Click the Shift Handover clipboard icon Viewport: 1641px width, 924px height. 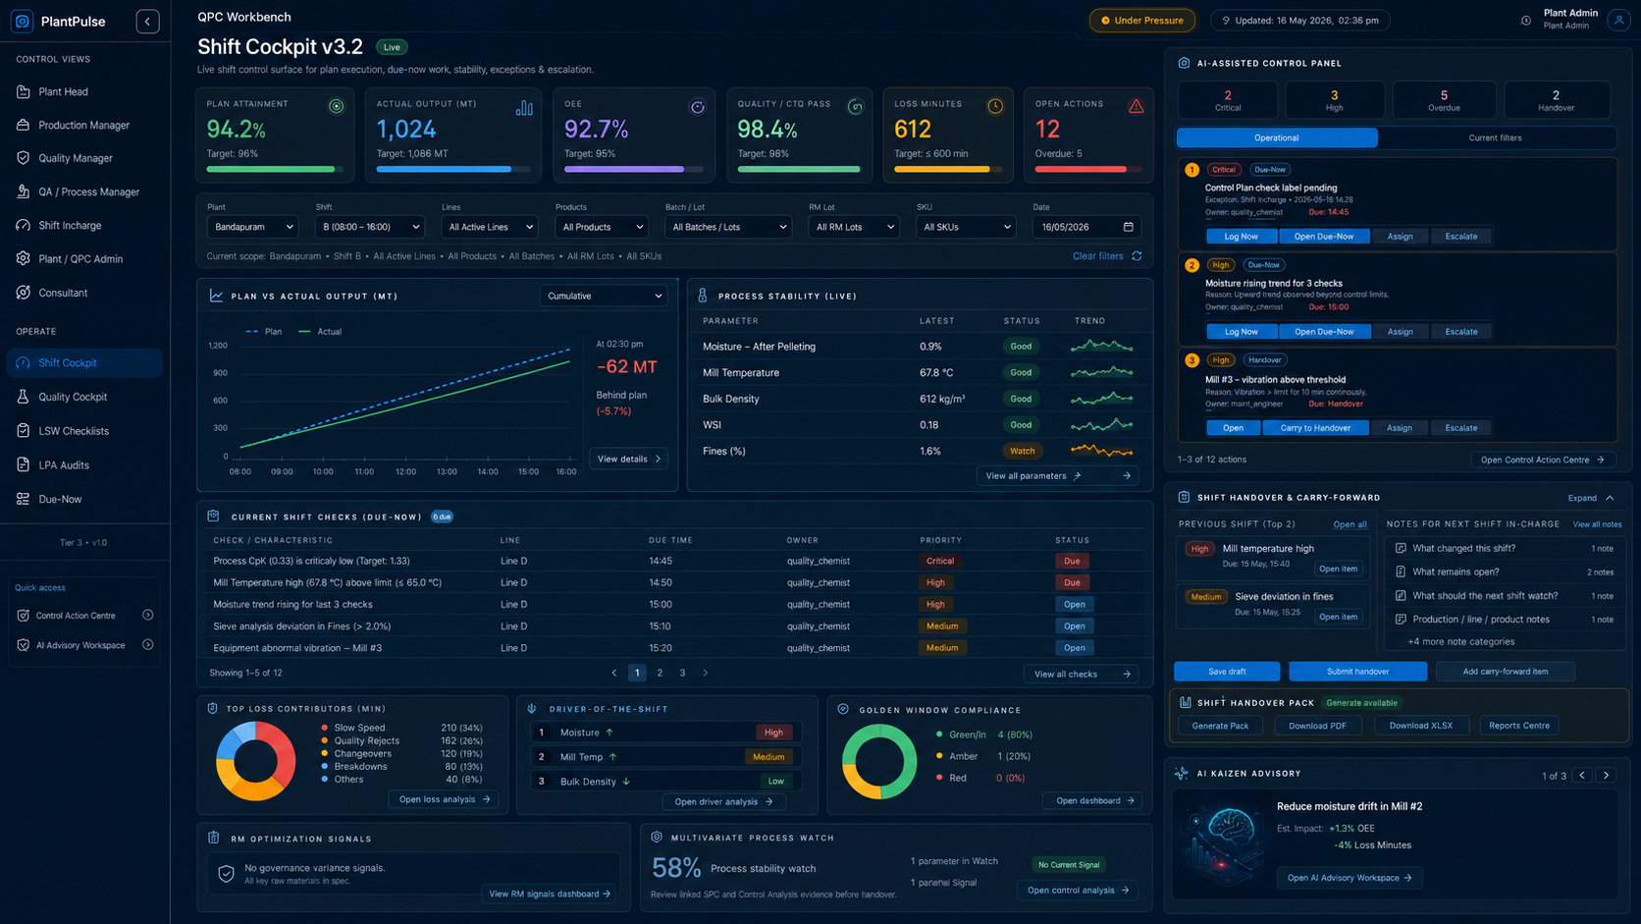(x=1184, y=497)
